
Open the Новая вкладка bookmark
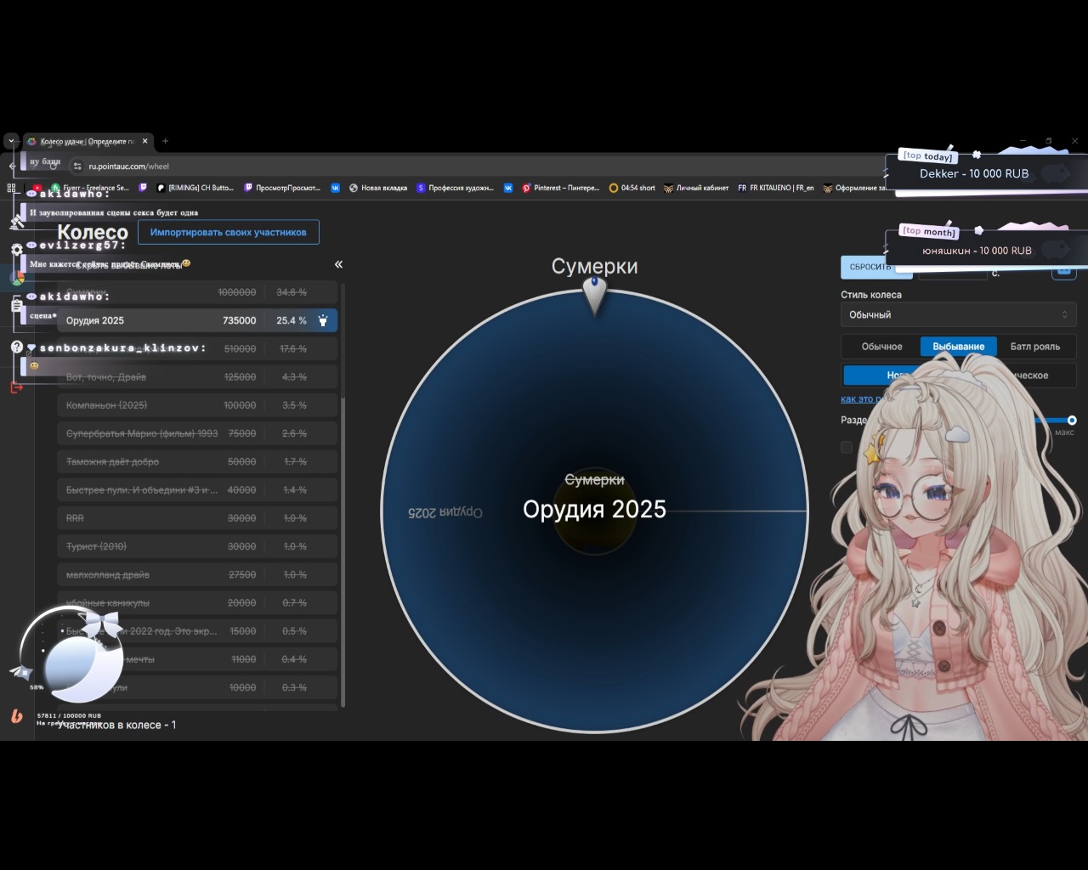[x=378, y=188]
